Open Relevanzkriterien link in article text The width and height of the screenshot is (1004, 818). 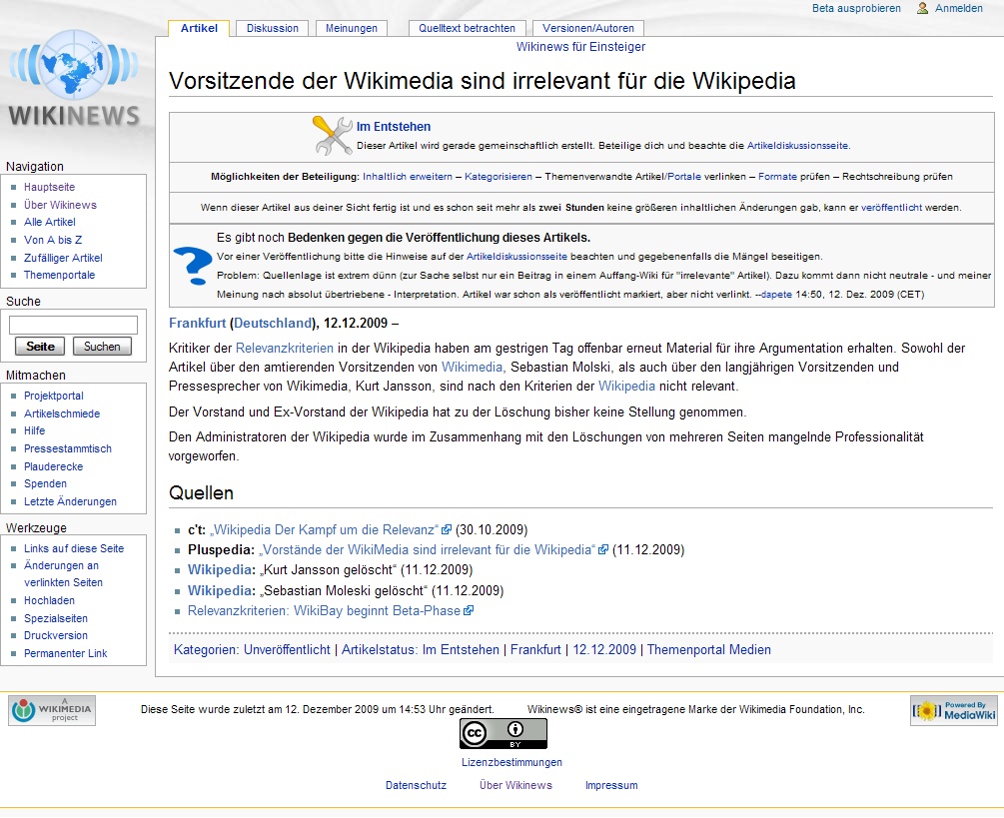coord(285,349)
